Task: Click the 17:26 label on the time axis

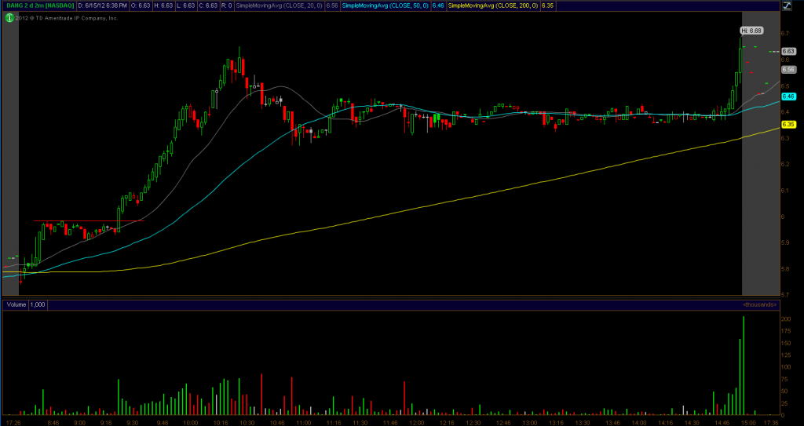Action: tap(13, 422)
